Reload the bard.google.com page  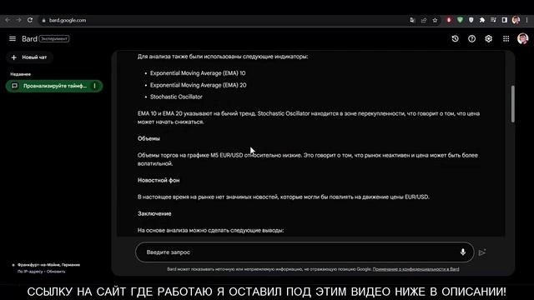[x=30, y=20]
